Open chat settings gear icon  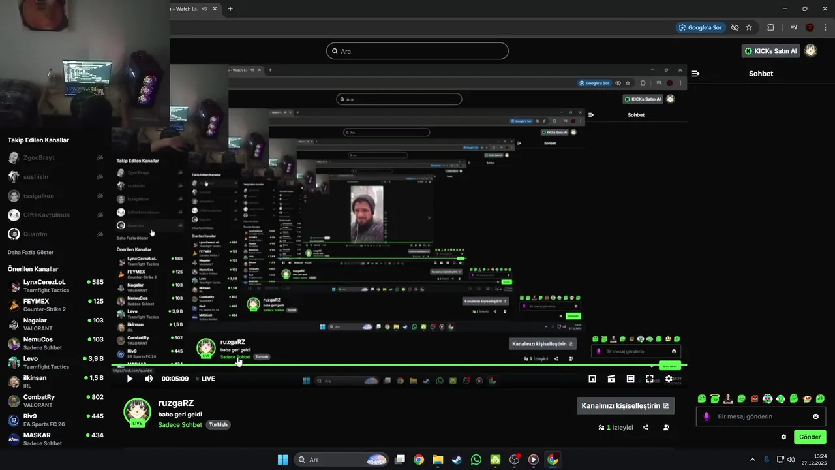point(783,437)
